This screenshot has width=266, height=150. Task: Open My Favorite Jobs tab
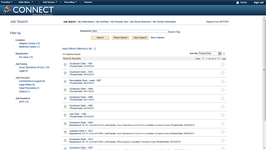click(x=119, y=22)
